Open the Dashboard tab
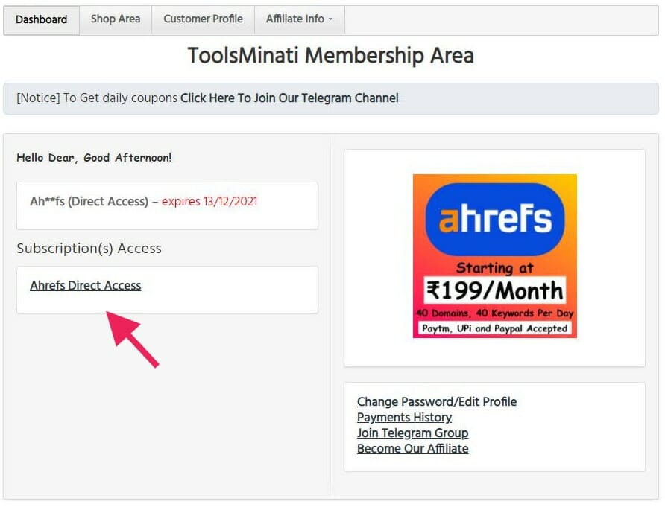 (41, 20)
